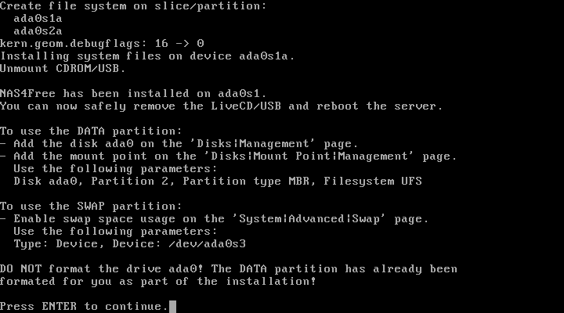Viewport: 564px width, 313px height.
Task: Click 'NAS4Free has been installed' message
Action: tap(133, 94)
